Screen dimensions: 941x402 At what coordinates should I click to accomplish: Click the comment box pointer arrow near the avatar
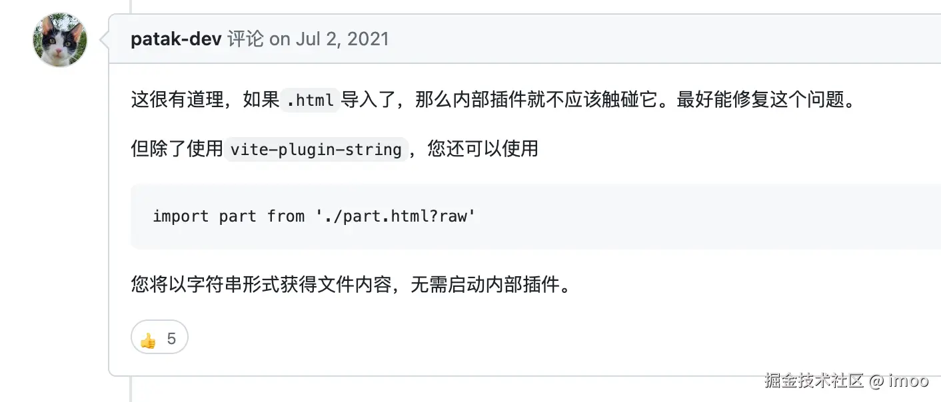[104, 40]
